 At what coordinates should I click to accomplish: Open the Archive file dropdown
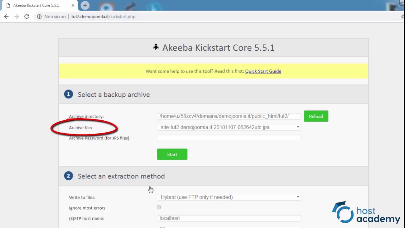[x=229, y=127]
